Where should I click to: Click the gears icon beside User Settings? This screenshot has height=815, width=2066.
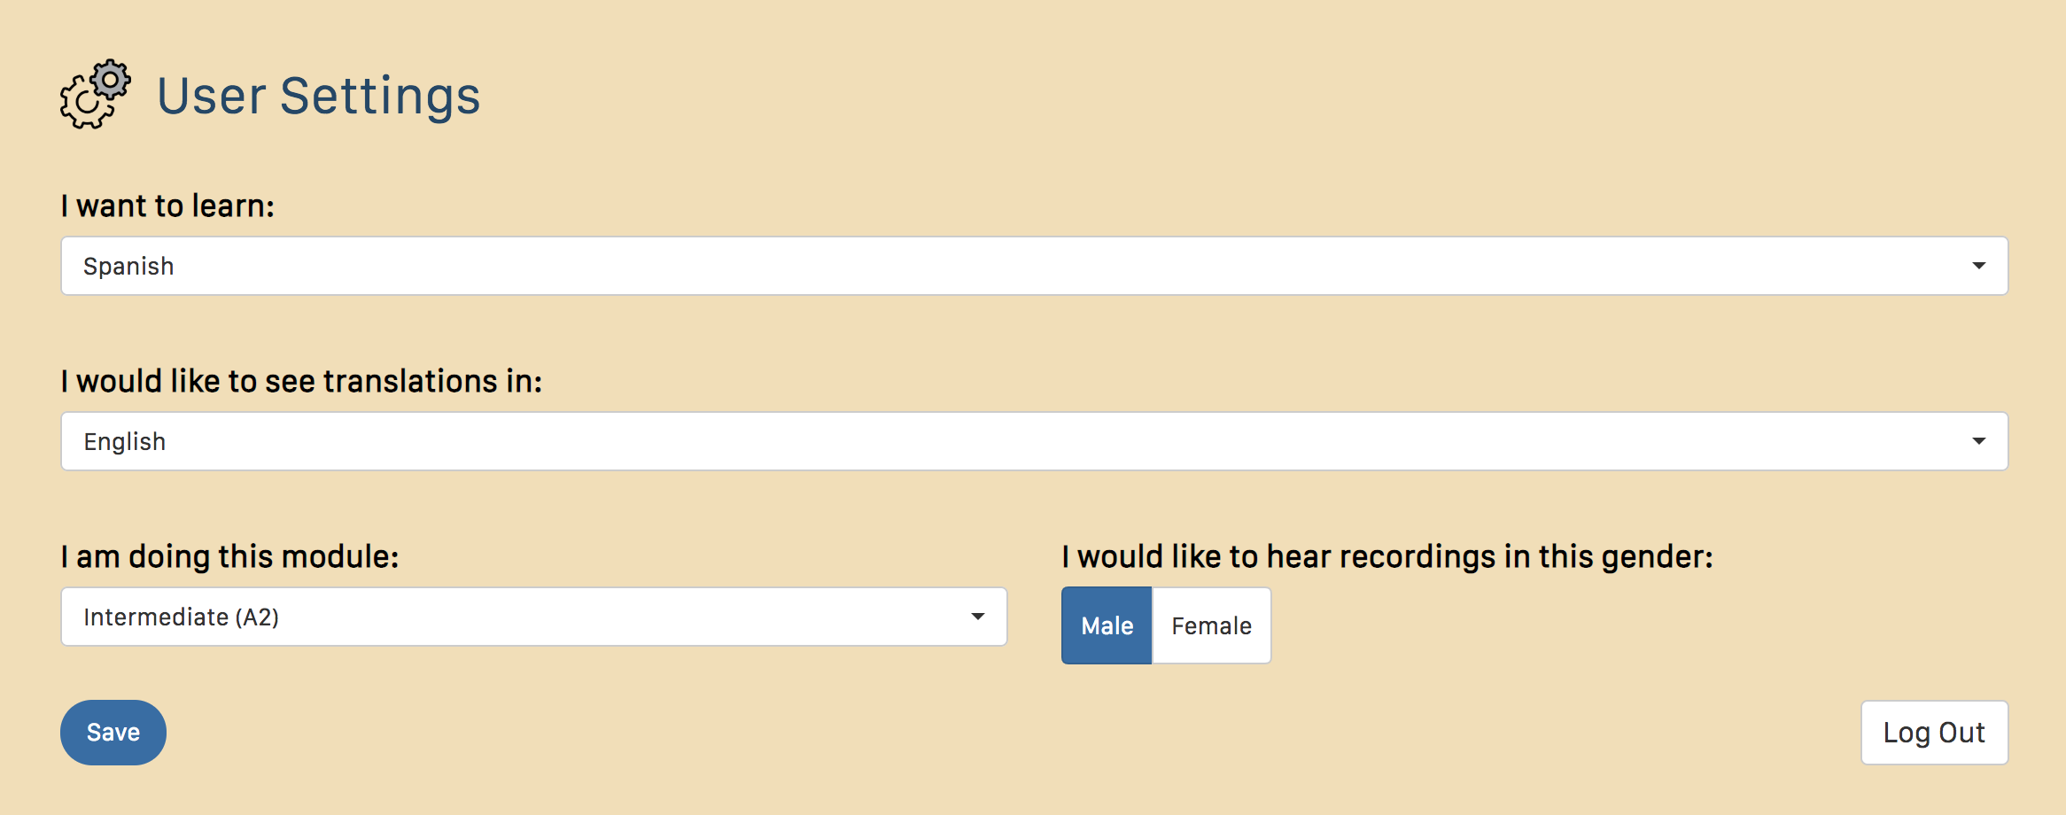[95, 95]
